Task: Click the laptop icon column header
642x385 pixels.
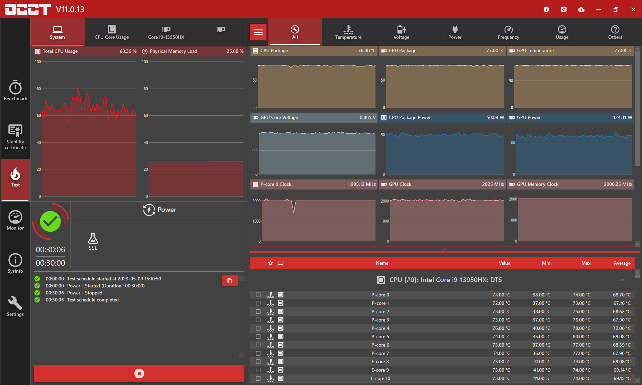Action: tap(281, 263)
